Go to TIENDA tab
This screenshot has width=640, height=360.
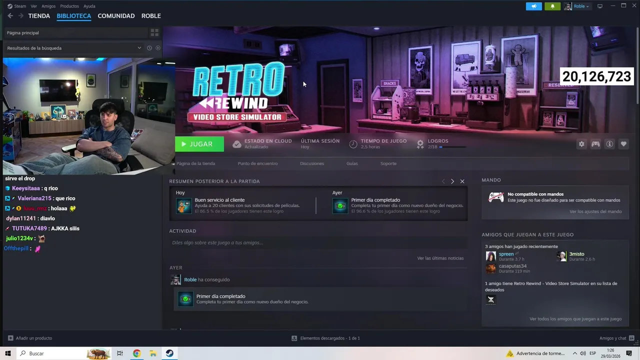39,16
